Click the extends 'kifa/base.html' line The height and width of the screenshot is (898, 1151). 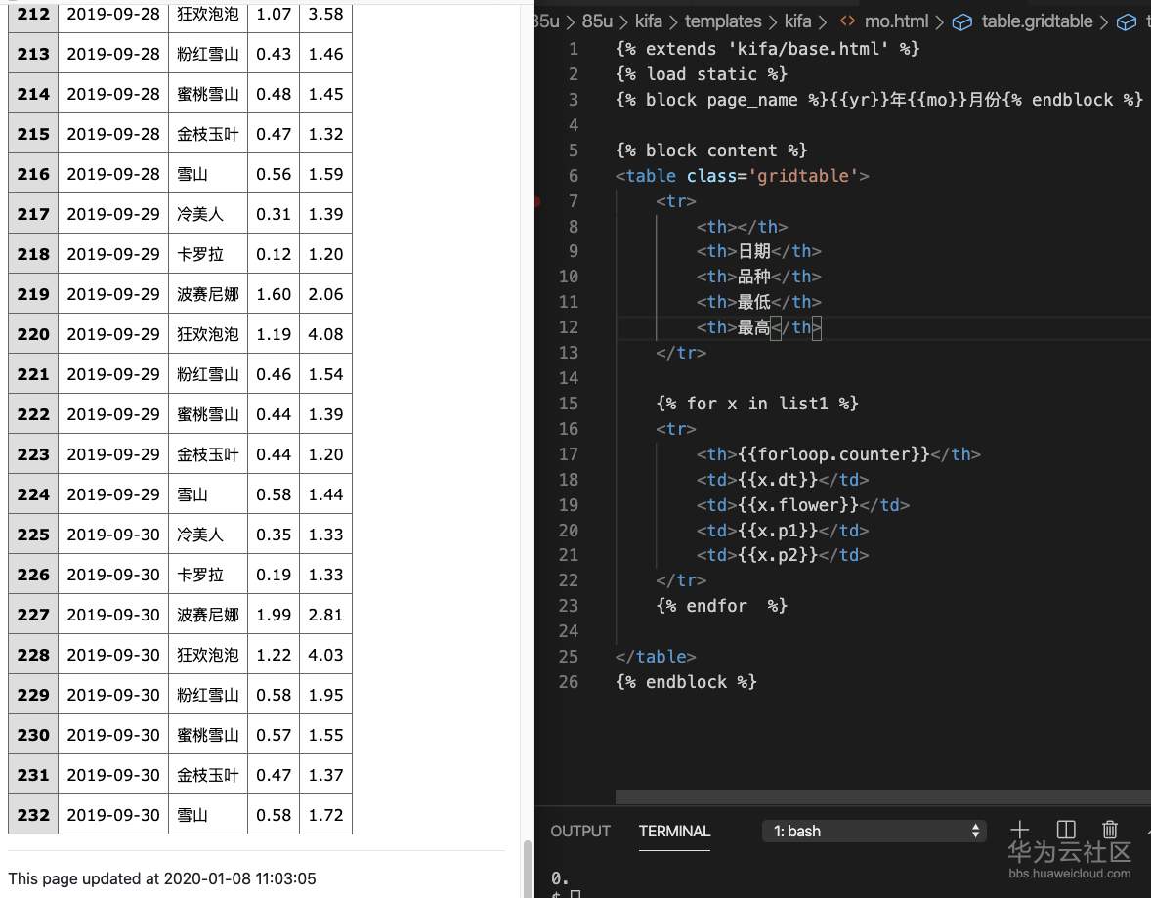(768, 49)
